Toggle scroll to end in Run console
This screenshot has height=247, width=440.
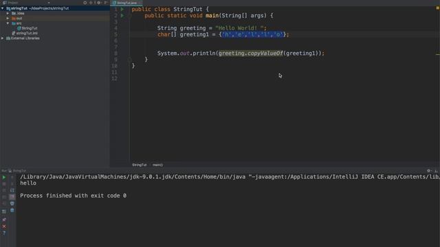[12, 197]
